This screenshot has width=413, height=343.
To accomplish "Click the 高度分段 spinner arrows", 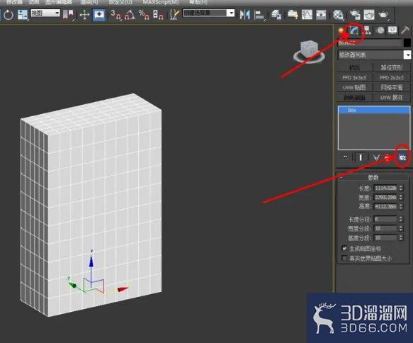I will click(x=401, y=237).
